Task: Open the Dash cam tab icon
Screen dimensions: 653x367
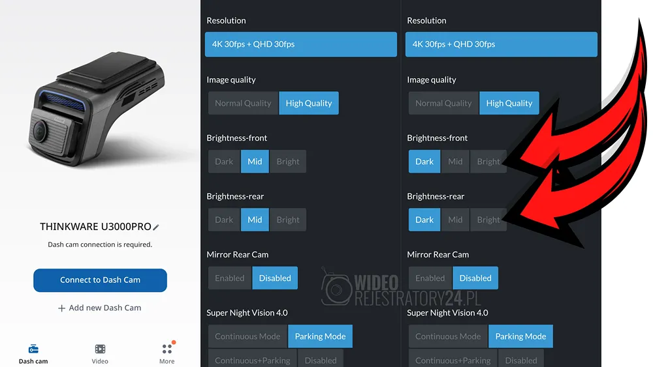Action: (x=33, y=349)
